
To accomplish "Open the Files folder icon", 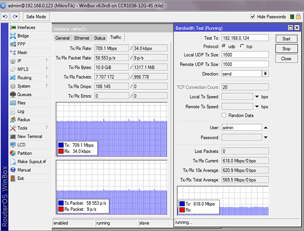I will coord(13,103).
